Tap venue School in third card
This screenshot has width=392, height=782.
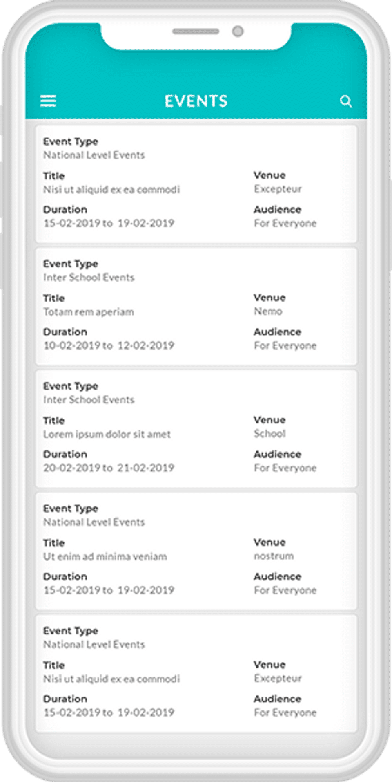click(x=269, y=434)
